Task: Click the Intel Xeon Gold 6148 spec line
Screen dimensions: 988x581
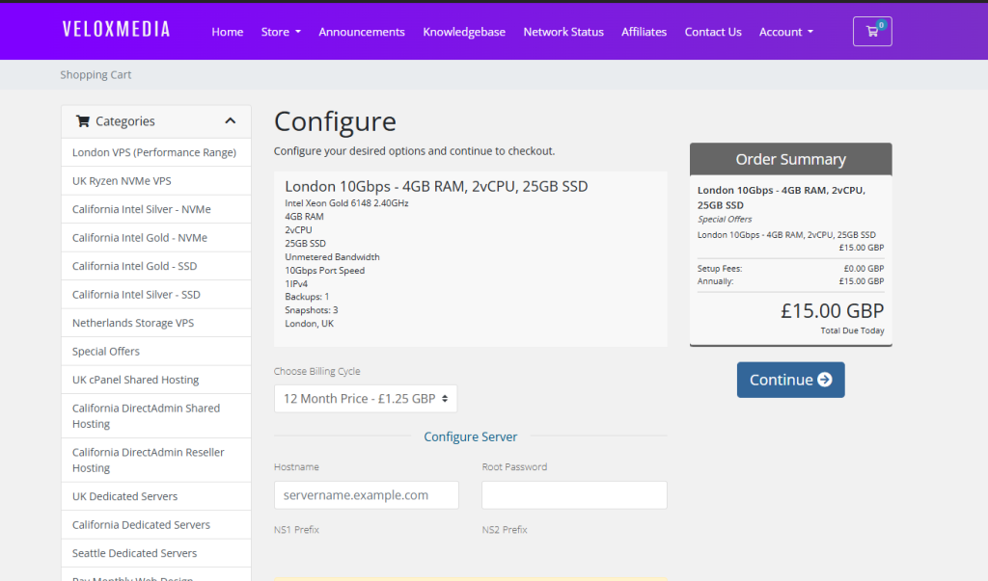Action: point(346,203)
